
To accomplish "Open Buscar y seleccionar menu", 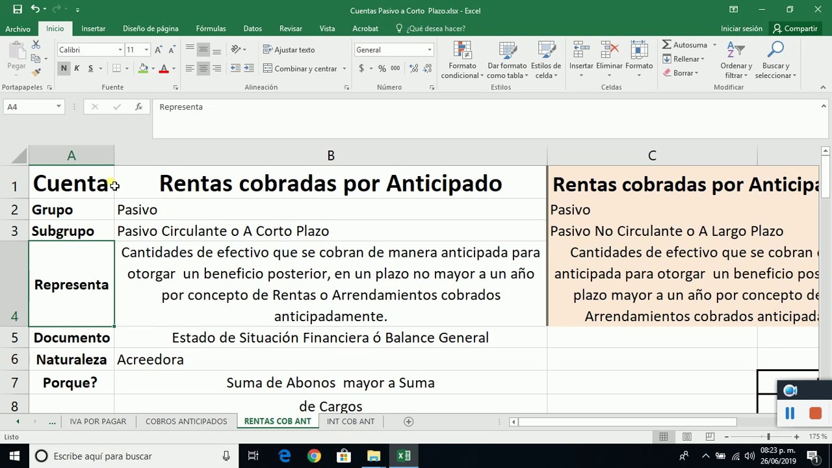I will click(x=775, y=60).
